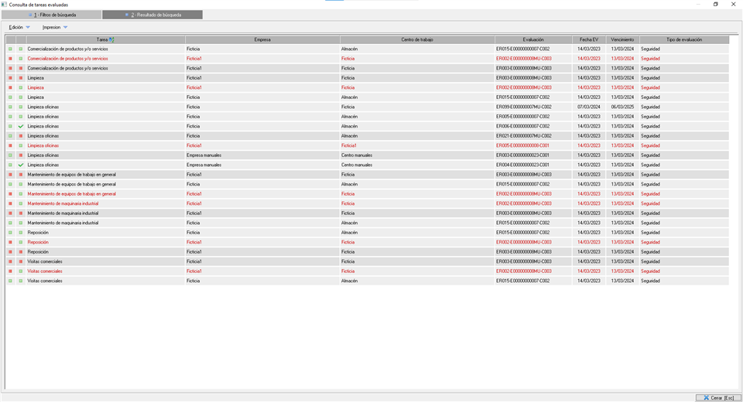Image resolution: width=743 pixels, height=402 pixels.
Task: Click the Centro de trabajo column header
Action: pos(417,39)
